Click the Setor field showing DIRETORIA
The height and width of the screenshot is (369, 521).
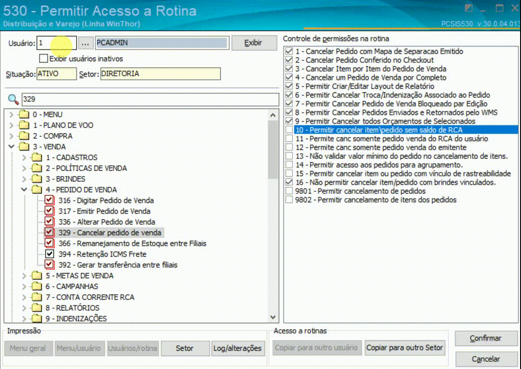click(x=161, y=74)
